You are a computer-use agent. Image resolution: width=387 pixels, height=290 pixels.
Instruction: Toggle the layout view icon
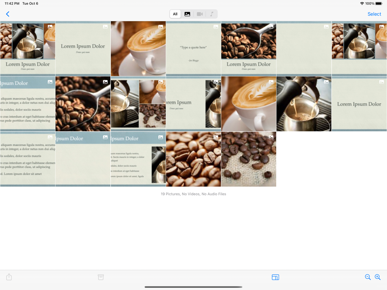click(276, 277)
